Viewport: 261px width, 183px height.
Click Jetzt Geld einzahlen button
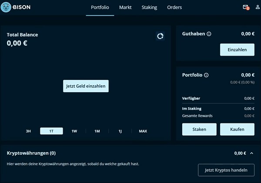(x=86, y=86)
